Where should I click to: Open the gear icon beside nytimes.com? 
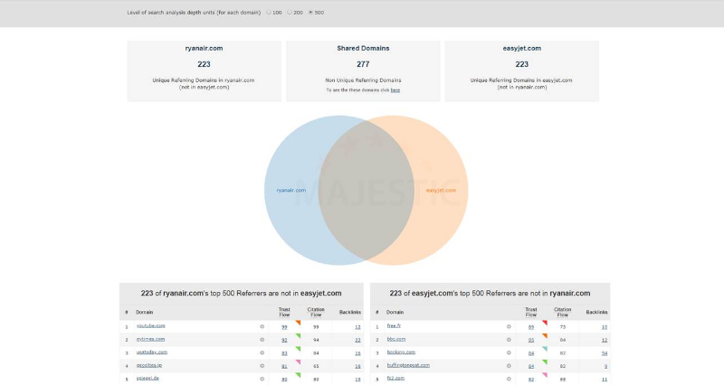262,340
